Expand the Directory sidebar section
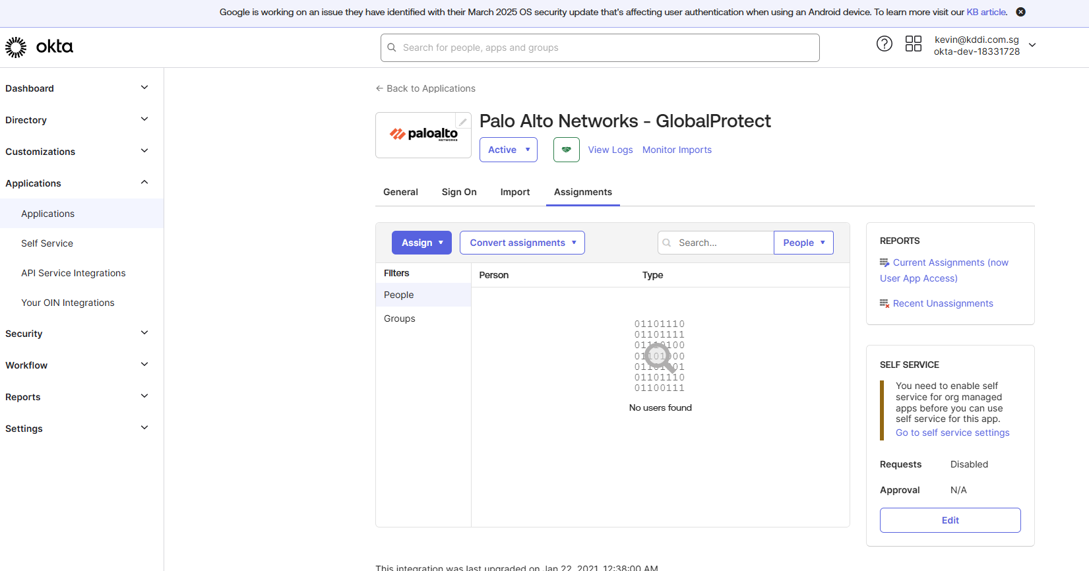 pos(144,119)
